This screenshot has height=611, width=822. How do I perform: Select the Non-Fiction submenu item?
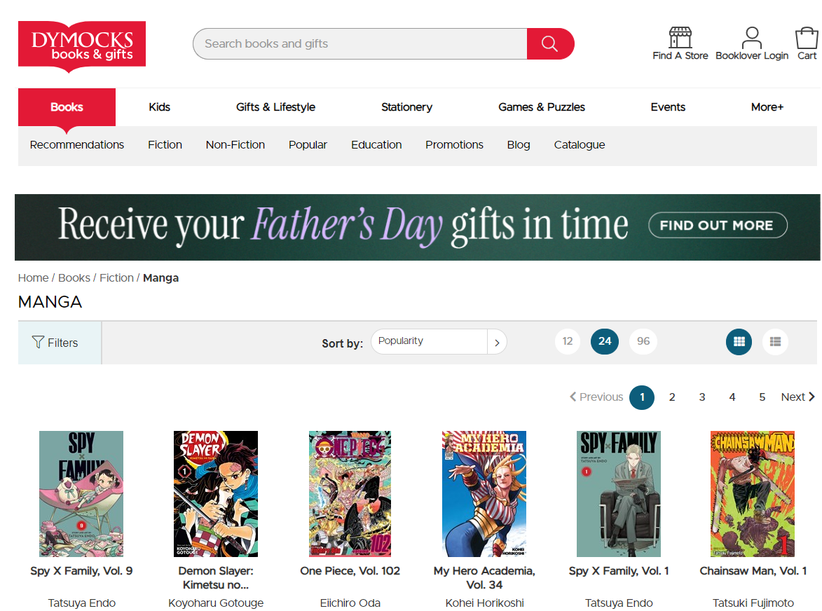pyautogui.click(x=235, y=145)
